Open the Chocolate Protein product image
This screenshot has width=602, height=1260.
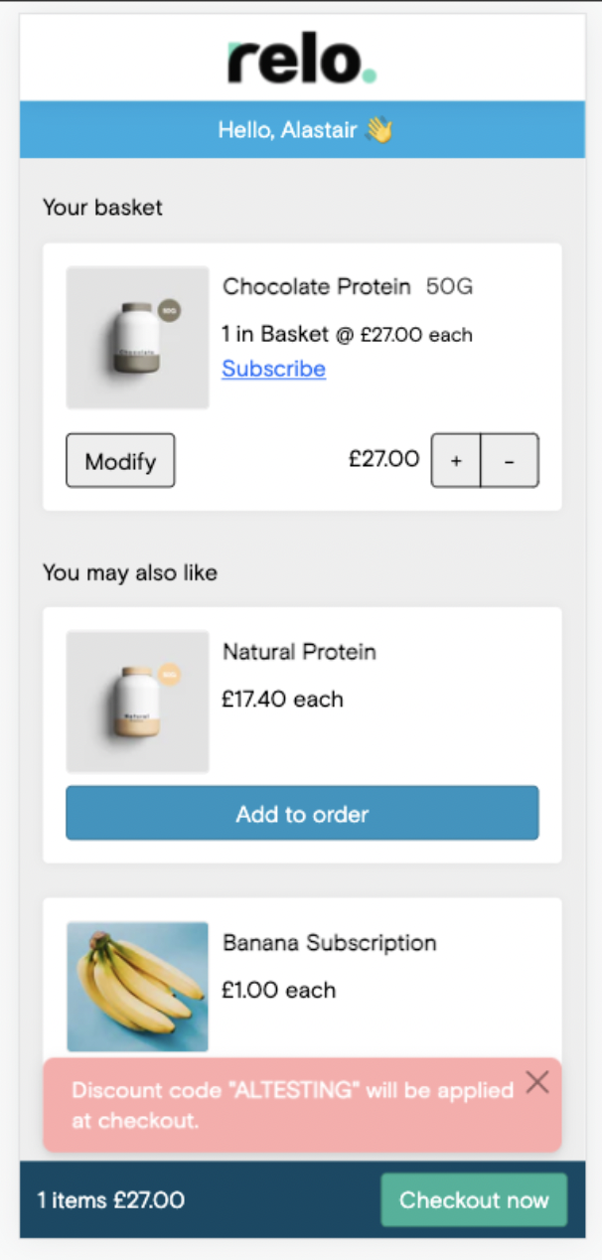[x=138, y=338]
